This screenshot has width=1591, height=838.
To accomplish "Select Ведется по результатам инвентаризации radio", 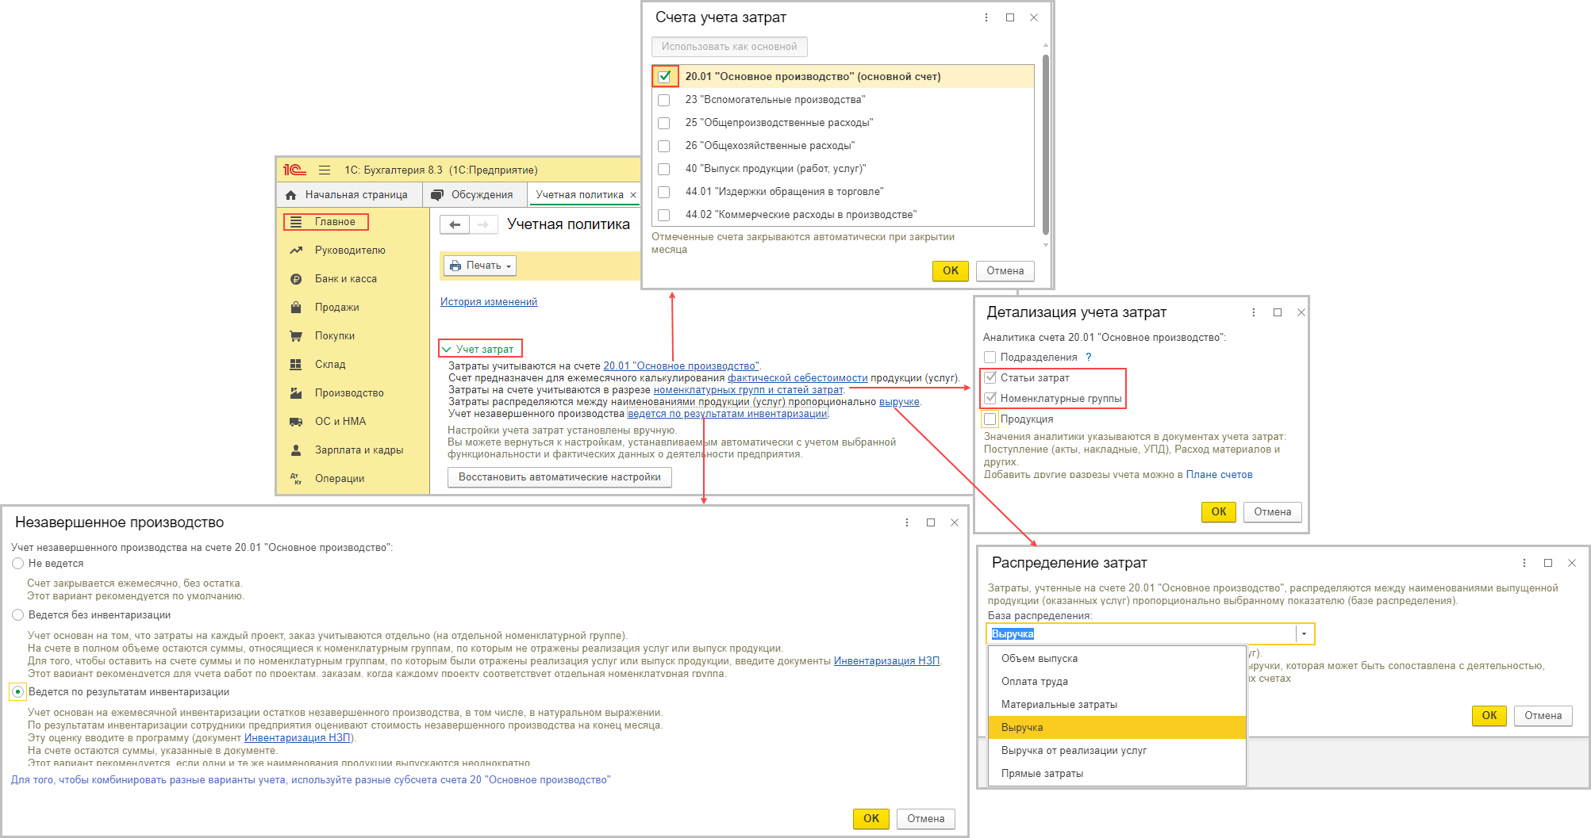I will click(x=18, y=692).
